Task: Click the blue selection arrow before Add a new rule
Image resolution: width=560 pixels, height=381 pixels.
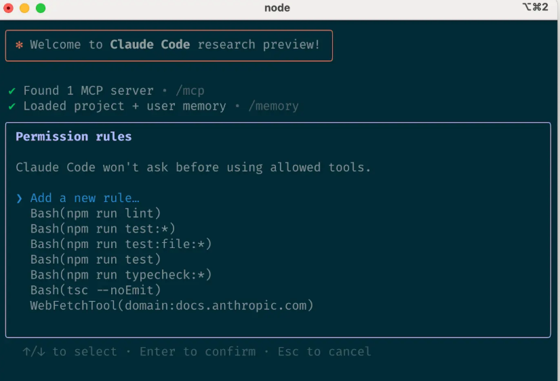Action: click(19, 198)
